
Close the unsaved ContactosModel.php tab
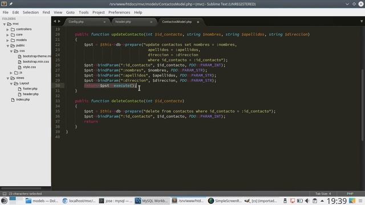198,22
